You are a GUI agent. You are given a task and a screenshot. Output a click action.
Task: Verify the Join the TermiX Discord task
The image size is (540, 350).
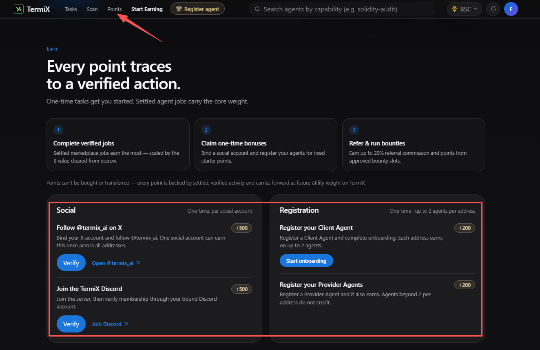(71, 324)
